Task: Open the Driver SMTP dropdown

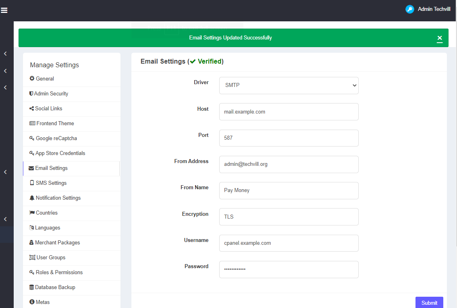Action: pyautogui.click(x=289, y=85)
